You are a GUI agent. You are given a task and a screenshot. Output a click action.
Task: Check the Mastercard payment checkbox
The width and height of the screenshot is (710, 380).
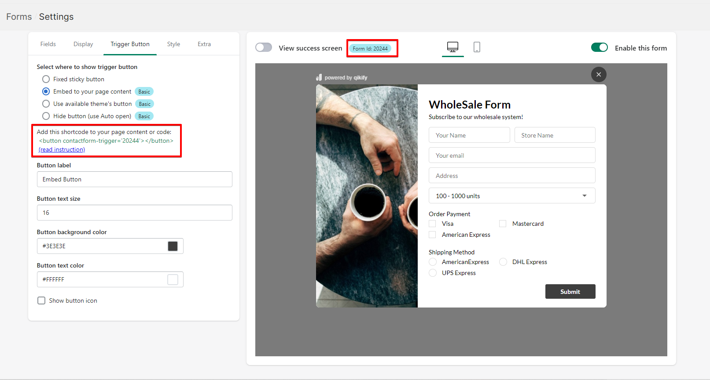click(x=503, y=224)
